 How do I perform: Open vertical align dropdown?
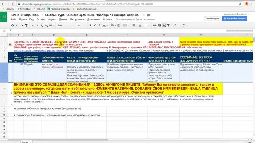tap(141, 25)
